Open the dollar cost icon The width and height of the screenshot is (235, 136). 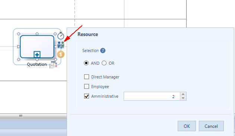coord(61,54)
